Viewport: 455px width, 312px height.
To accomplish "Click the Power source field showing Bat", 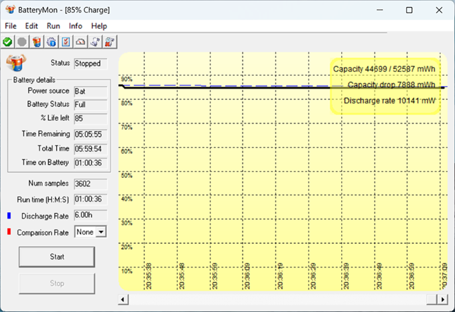I will point(90,91).
